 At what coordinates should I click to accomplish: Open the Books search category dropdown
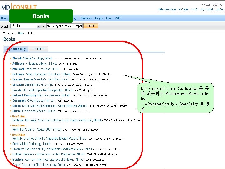(25, 26)
